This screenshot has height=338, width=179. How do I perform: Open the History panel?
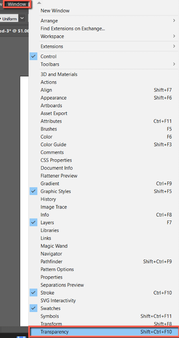(x=104, y=199)
